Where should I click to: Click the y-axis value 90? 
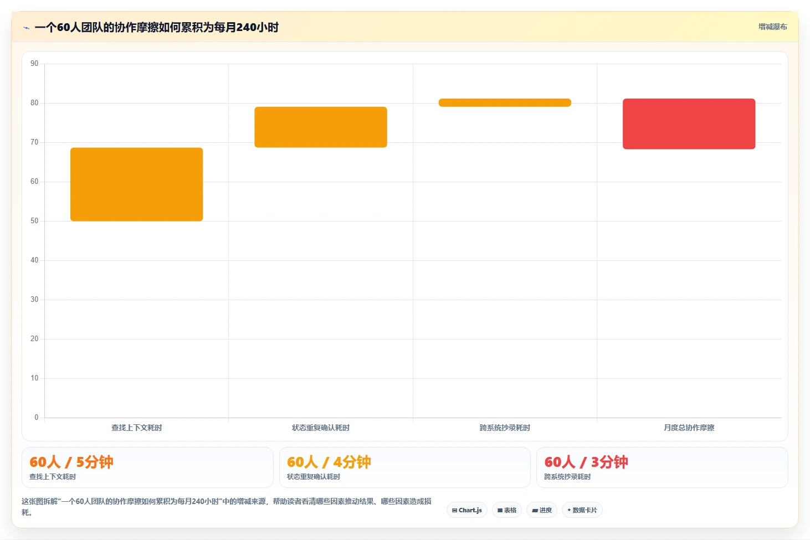click(34, 64)
